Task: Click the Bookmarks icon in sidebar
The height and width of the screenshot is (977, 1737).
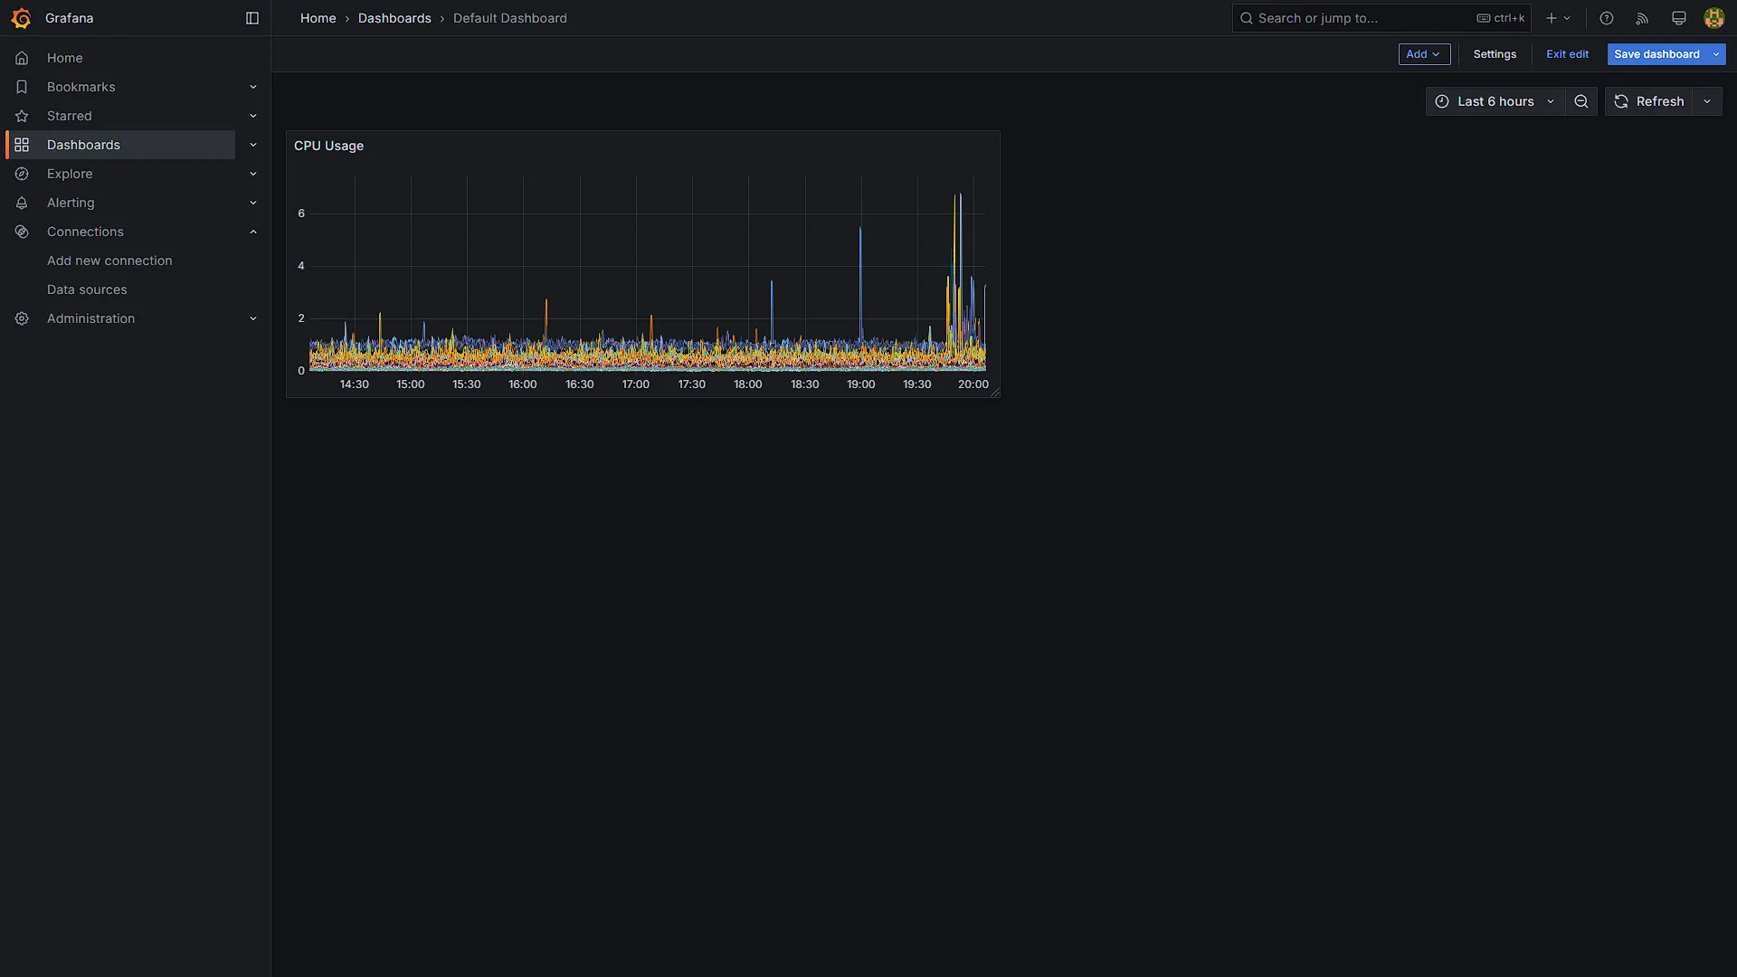Action: (x=22, y=87)
